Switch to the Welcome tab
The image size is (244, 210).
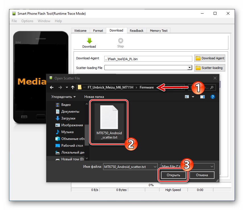pos(80,31)
